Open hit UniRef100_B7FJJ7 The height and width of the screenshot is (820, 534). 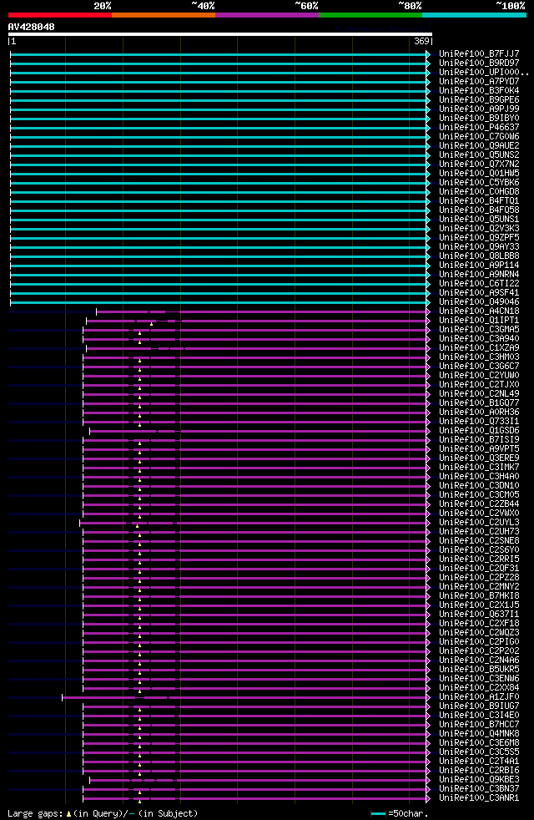tap(479, 54)
